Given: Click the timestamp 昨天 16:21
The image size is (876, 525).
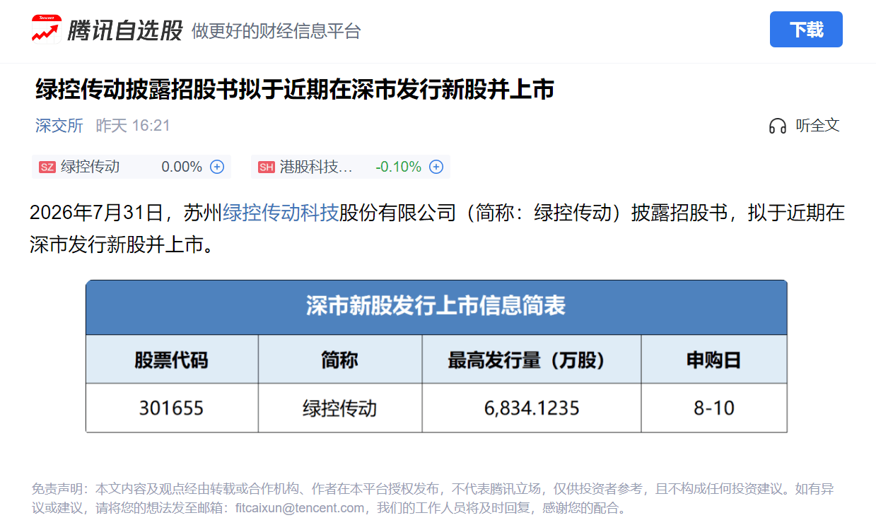Looking at the screenshot, I should click(133, 126).
